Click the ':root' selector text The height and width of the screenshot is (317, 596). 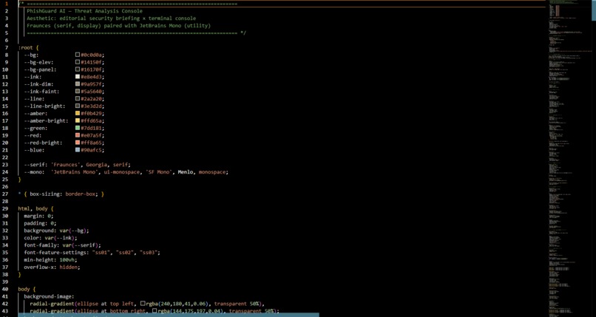[25, 47]
